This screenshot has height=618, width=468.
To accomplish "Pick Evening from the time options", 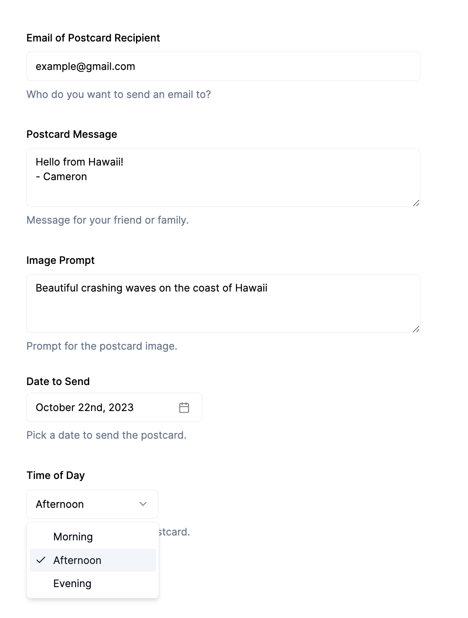I will (x=72, y=583).
